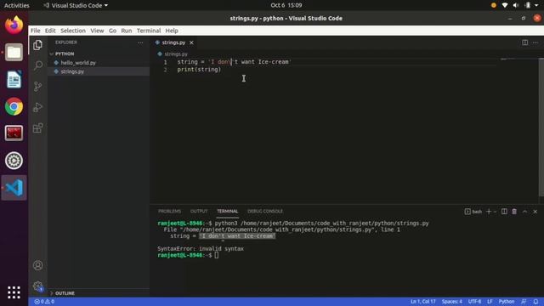Open Settings from the Ubuntu dock
544x306 pixels.
coord(14,161)
